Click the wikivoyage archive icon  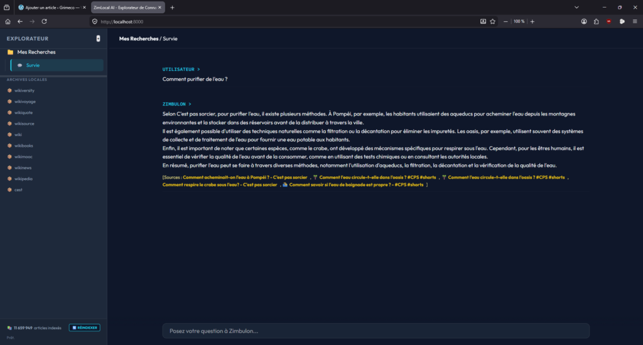(9, 102)
